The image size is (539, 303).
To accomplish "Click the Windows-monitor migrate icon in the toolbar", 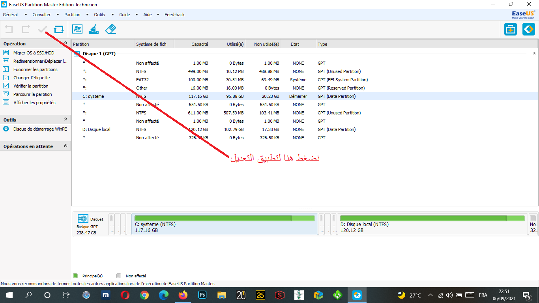I will (77, 29).
